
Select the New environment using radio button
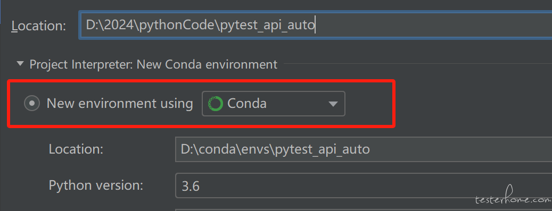point(32,104)
